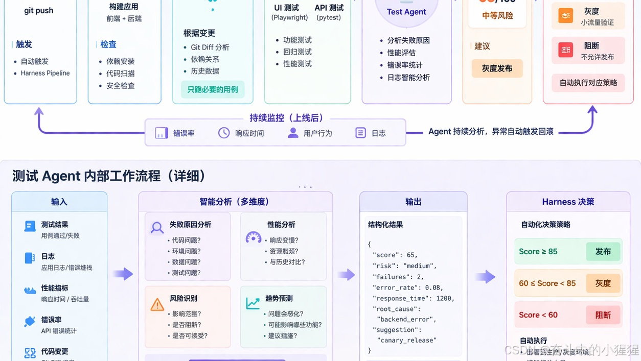
Task: Click the Harness Pipeline bullet
Action: tap(45, 73)
